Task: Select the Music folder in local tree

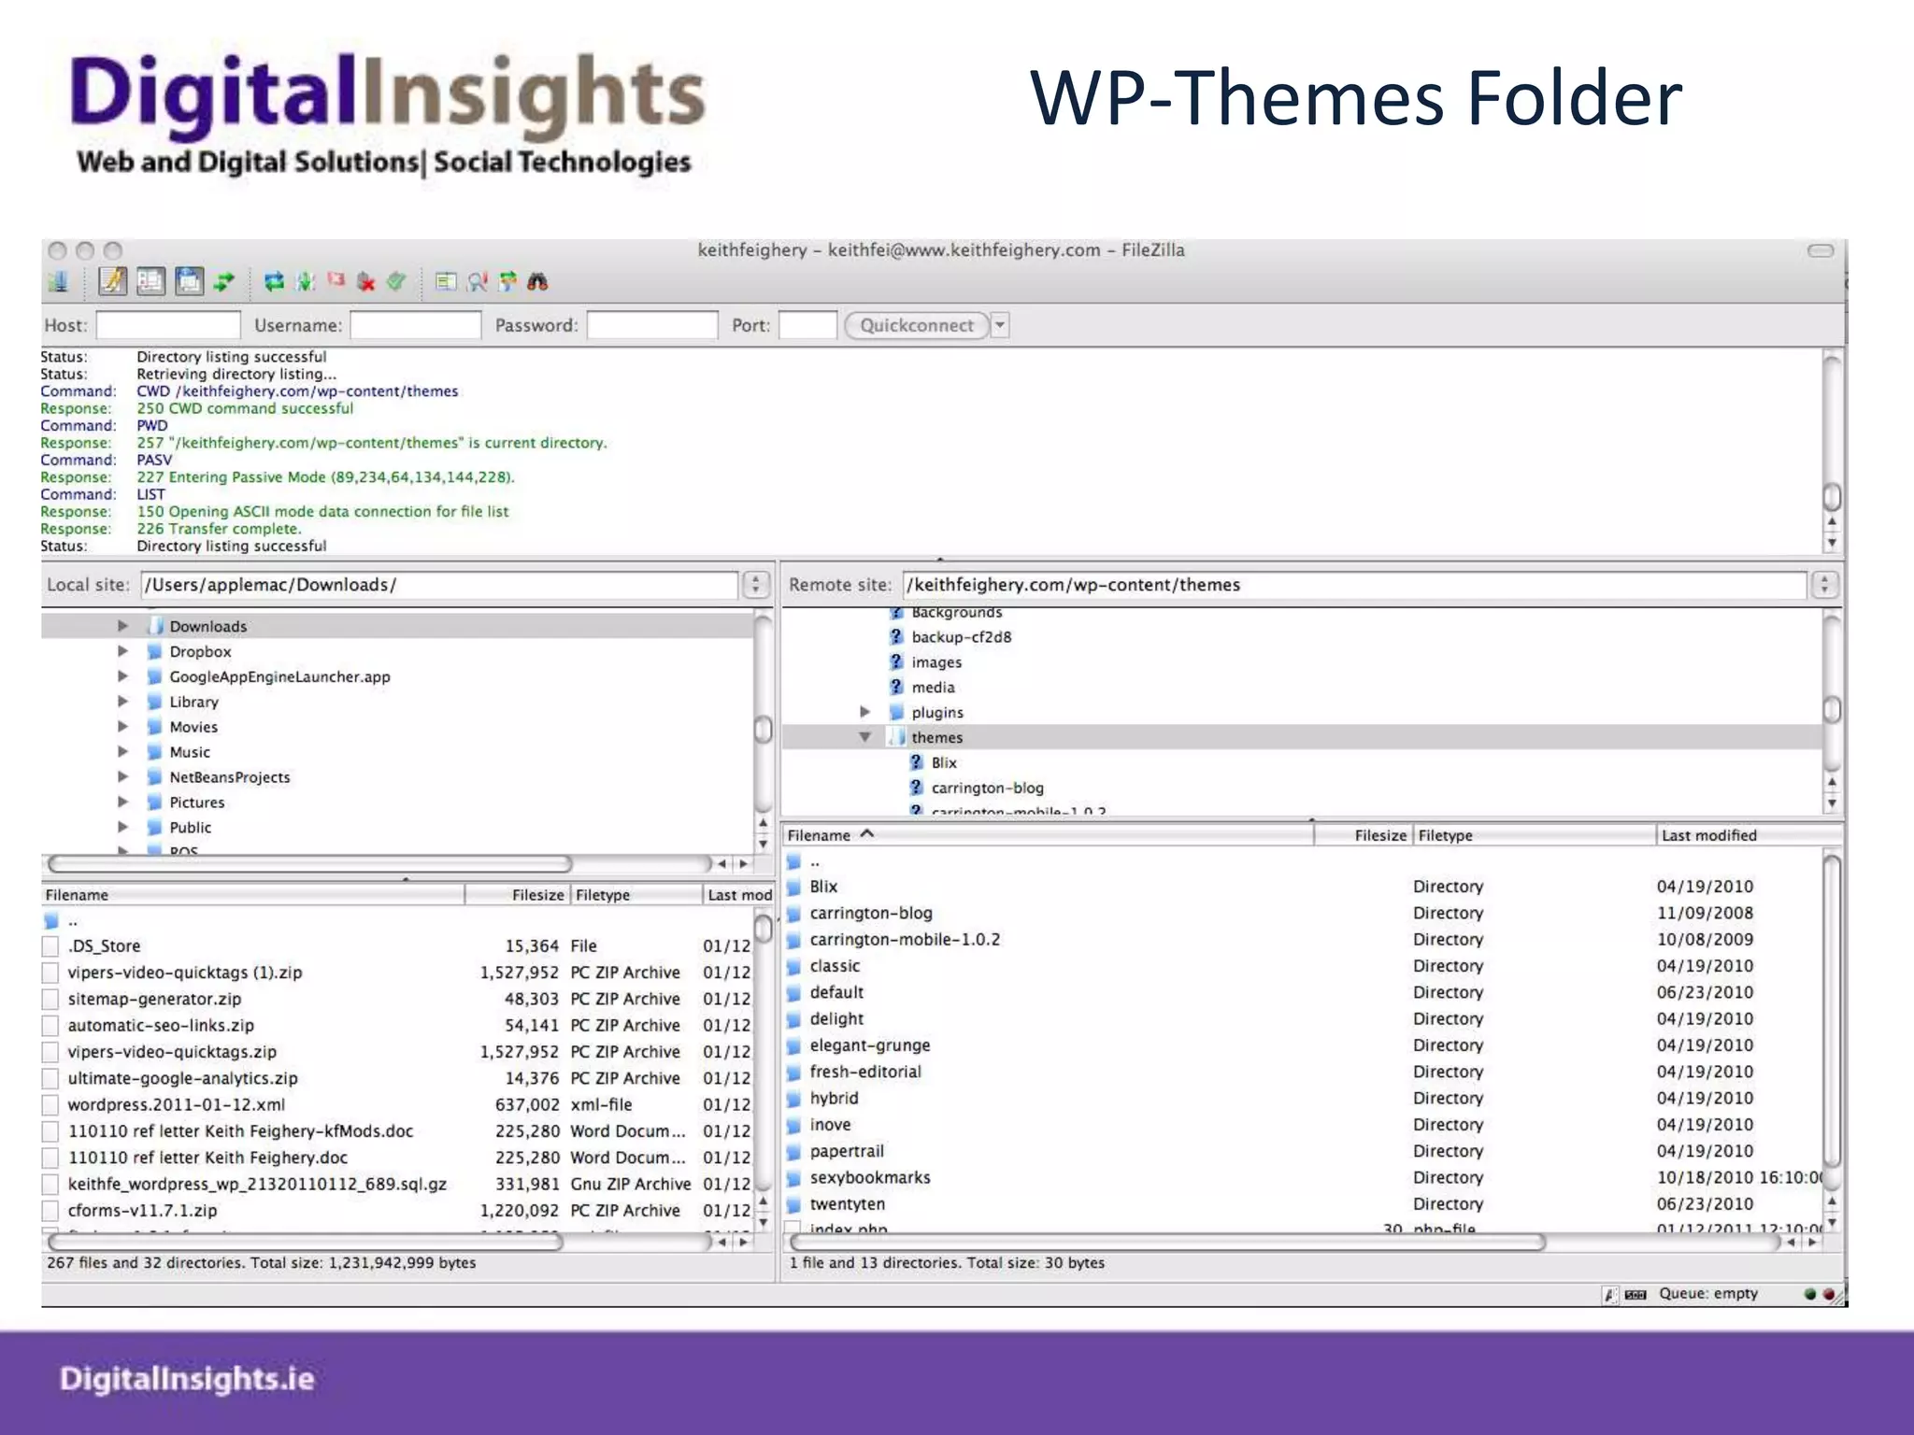Action: click(x=190, y=752)
